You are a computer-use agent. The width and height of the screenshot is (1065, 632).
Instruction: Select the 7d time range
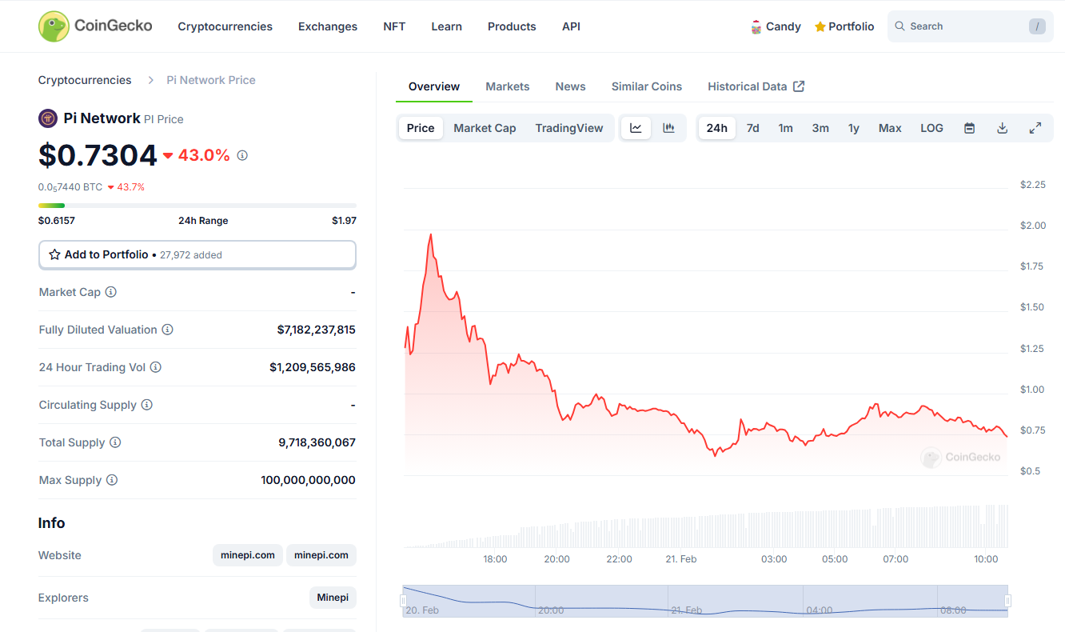click(752, 128)
